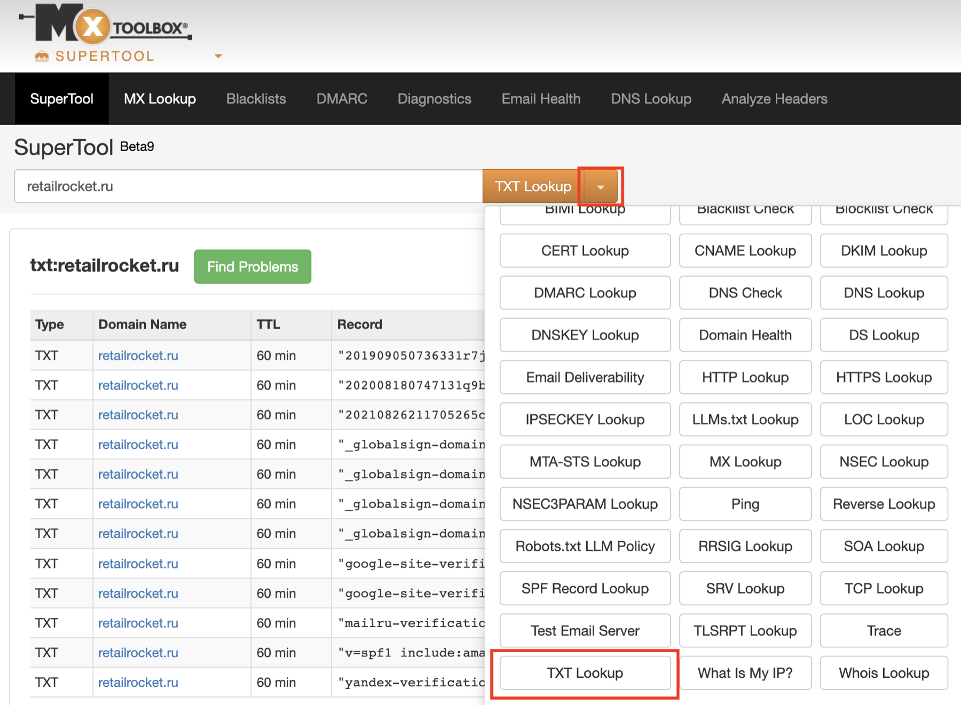Image resolution: width=961 pixels, height=705 pixels.
Task: Choose Whois Lookup option
Action: (x=884, y=673)
